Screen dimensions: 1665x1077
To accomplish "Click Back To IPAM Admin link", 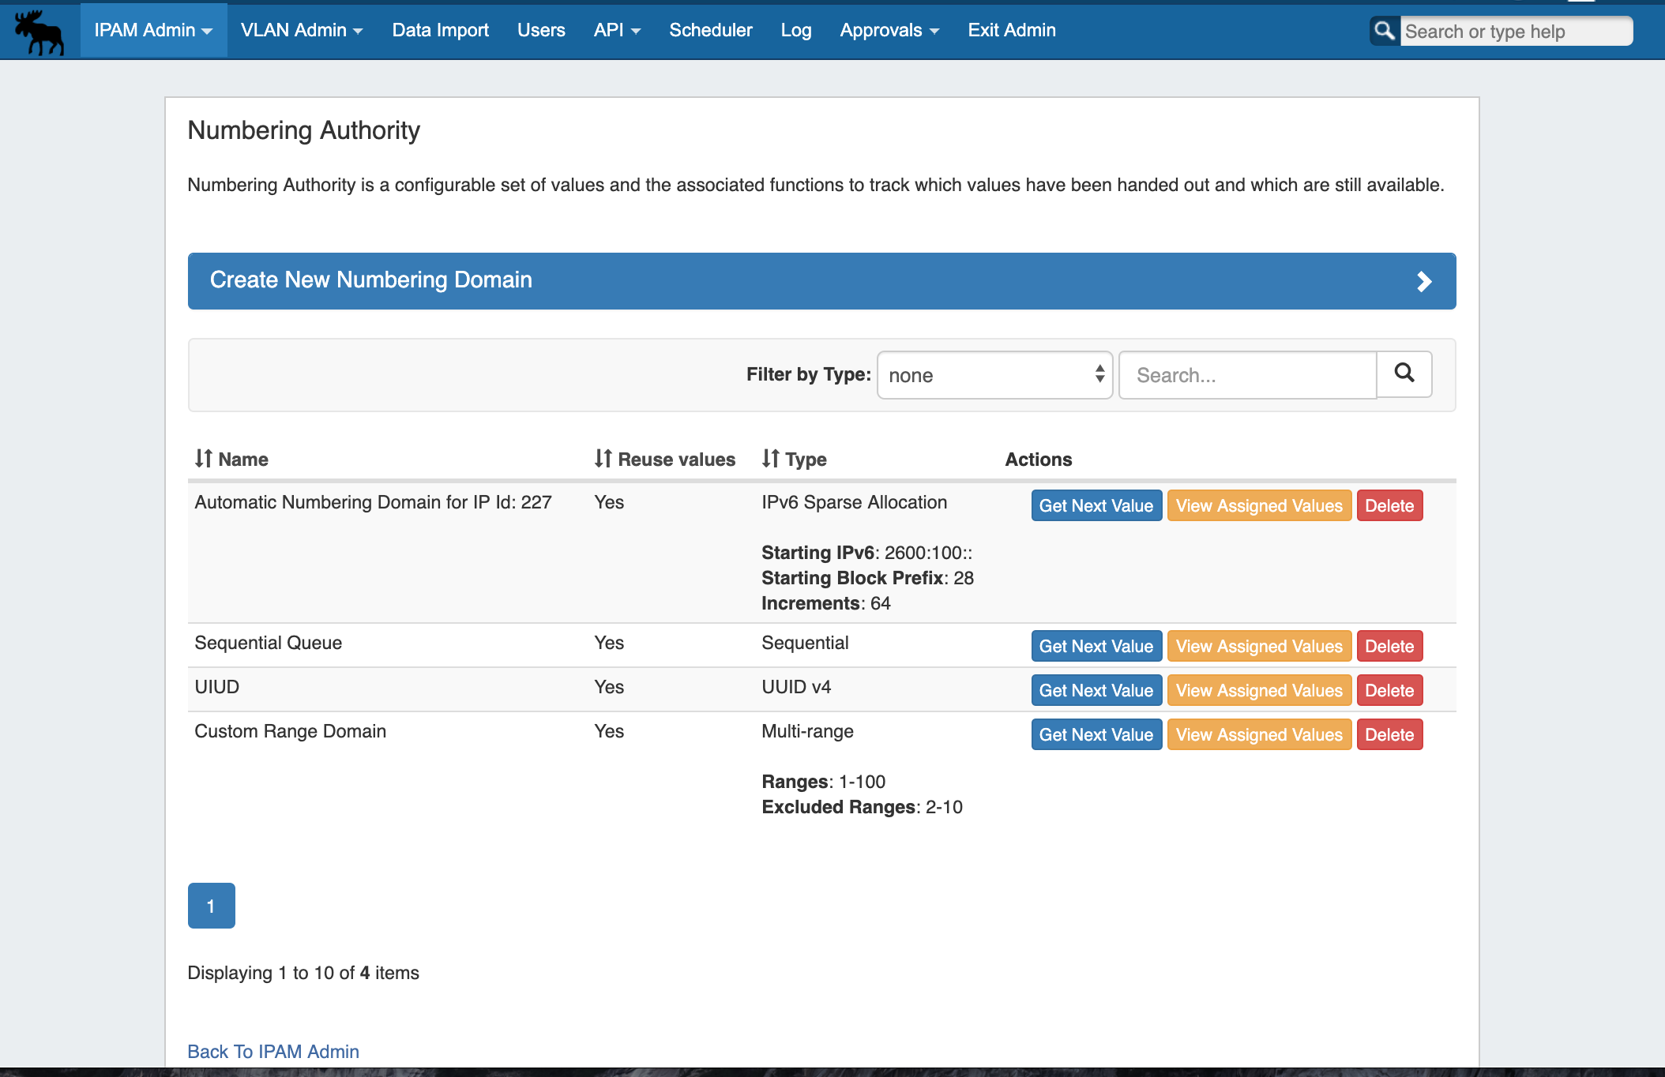I will tap(273, 1051).
